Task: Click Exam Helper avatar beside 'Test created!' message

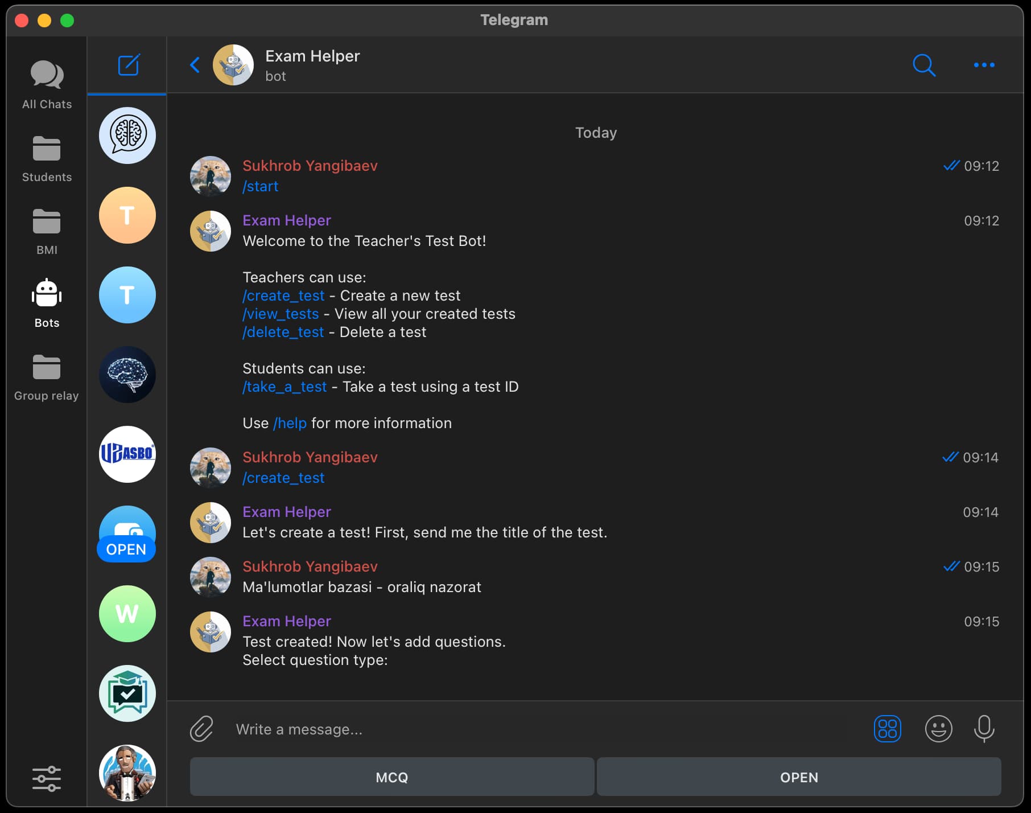Action: [x=211, y=632]
